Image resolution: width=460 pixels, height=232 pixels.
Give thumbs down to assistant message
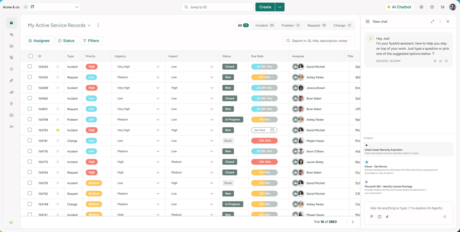coord(446,61)
